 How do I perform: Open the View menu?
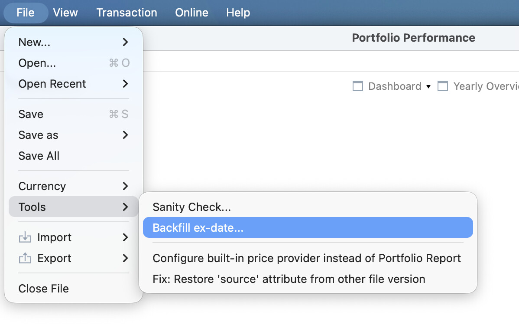pos(65,13)
